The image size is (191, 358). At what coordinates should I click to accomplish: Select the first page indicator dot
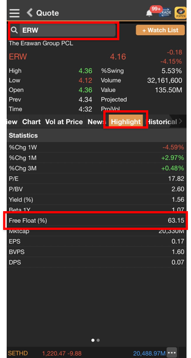coord(93,340)
